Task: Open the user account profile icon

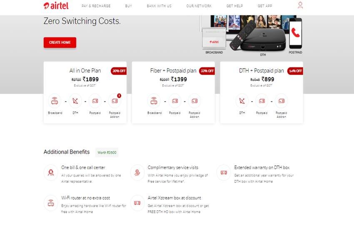Action: pyautogui.click(x=300, y=5)
